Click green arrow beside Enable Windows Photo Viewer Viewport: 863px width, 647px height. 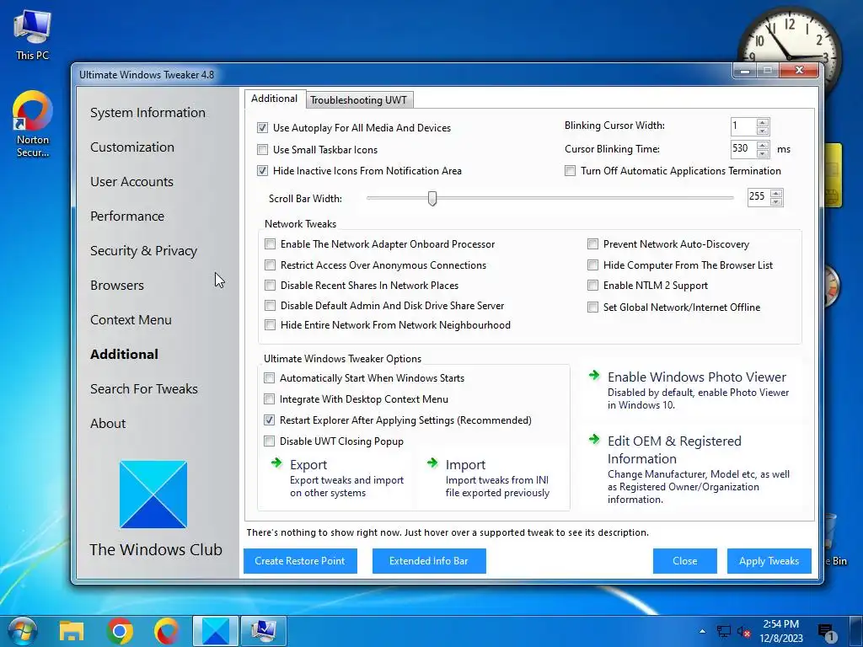[594, 375]
